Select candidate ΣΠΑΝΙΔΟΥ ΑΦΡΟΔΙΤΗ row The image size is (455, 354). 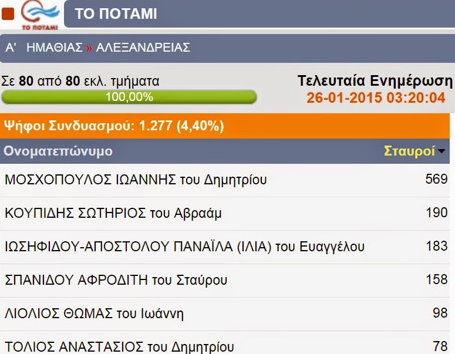(x=225, y=280)
